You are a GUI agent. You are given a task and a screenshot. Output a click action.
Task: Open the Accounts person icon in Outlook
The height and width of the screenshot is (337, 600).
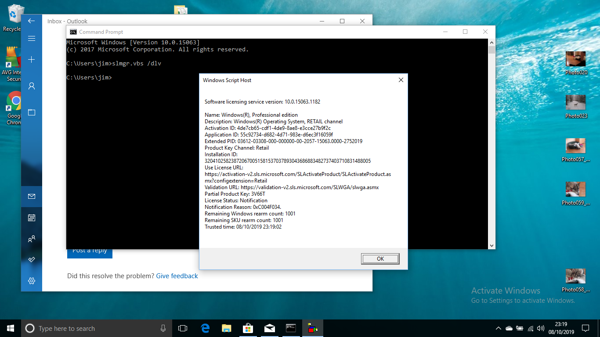pos(32,86)
